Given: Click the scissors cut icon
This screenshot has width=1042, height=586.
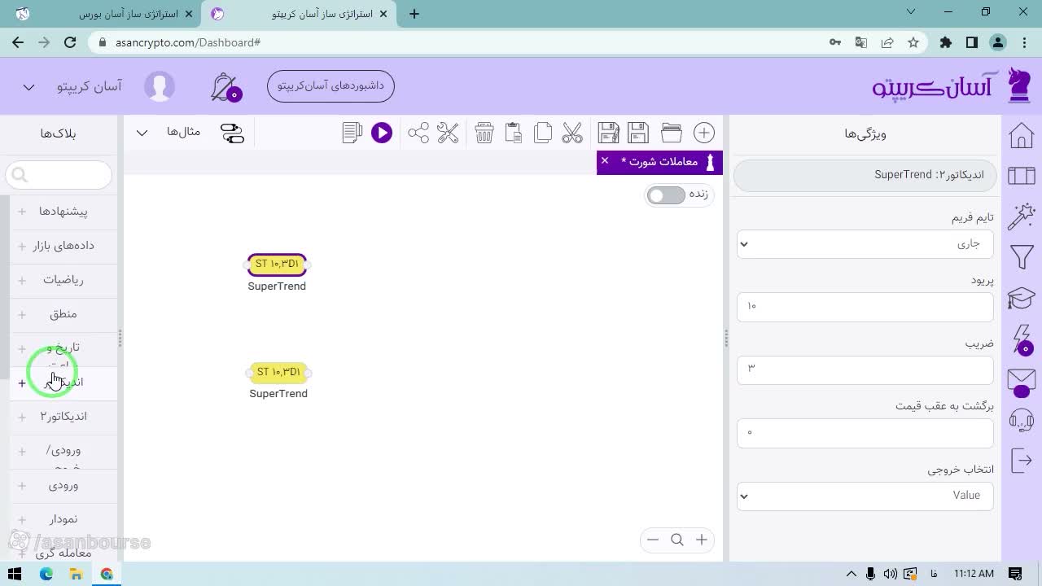Looking at the screenshot, I should (572, 133).
